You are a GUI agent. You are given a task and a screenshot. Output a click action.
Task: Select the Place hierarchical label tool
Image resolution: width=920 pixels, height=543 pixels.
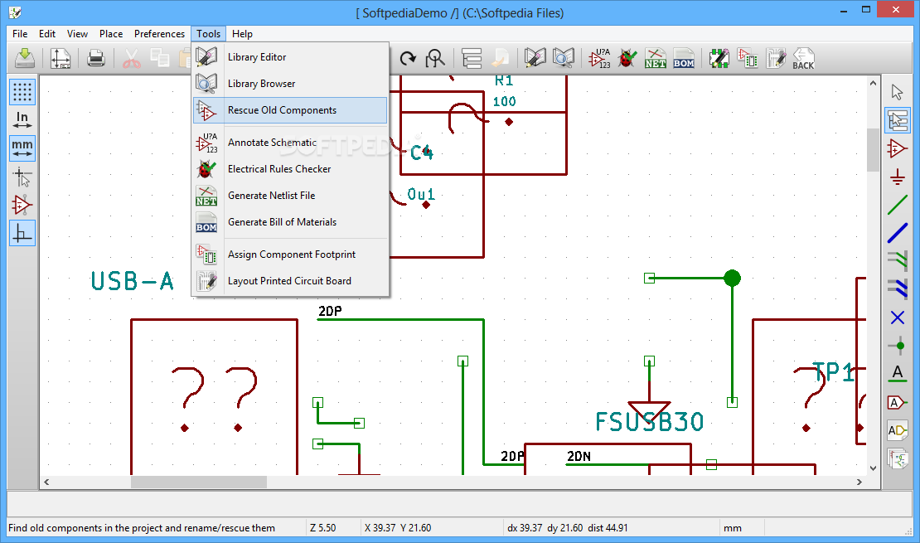tap(897, 430)
